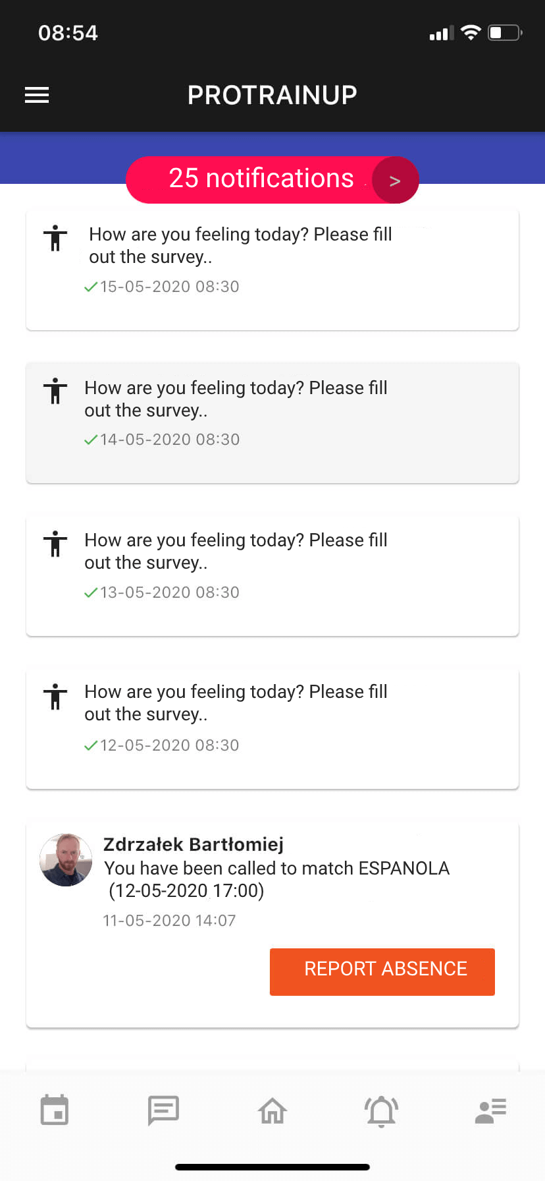545x1181 pixels.
Task: Open the hamburger menu
Action: (x=37, y=95)
